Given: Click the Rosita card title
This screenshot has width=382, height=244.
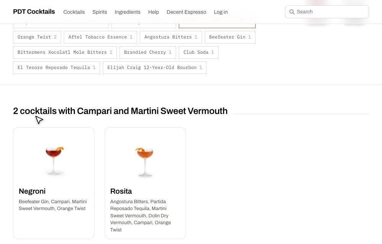Looking at the screenshot, I should (x=121, y=191).
